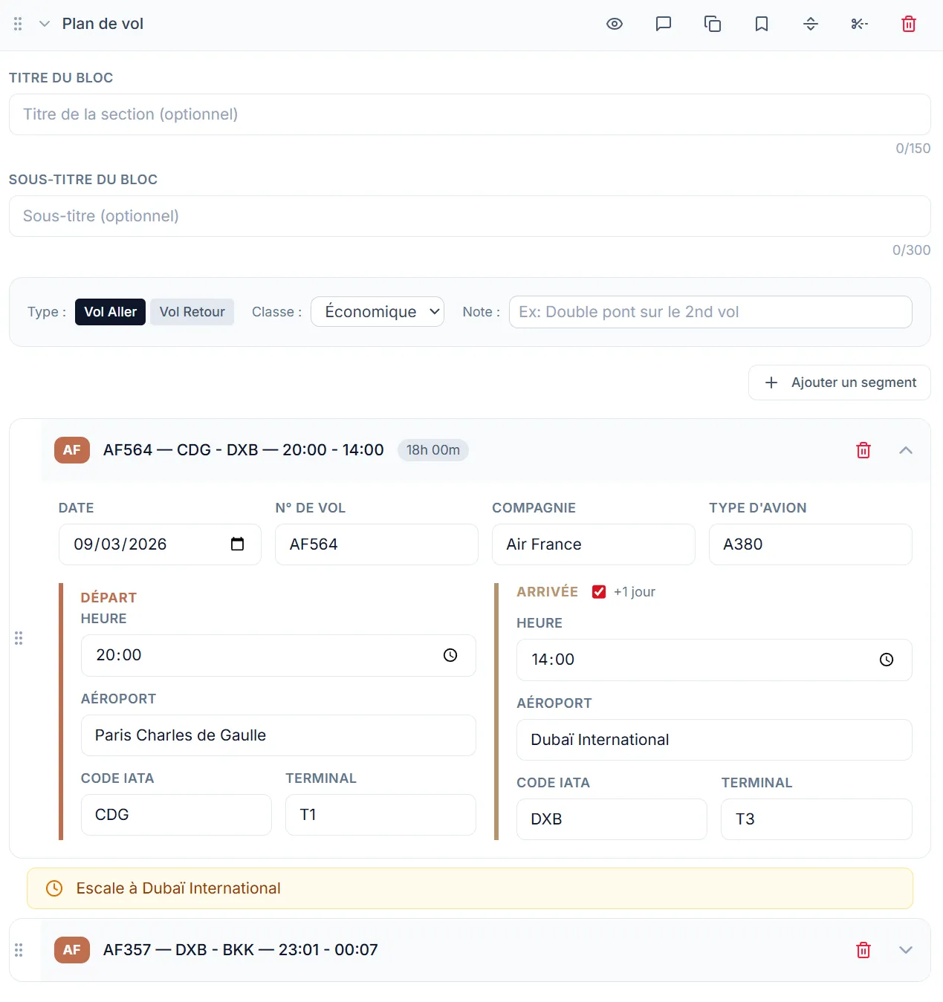Click Ajouter un segment button

[x=840, y=383]
